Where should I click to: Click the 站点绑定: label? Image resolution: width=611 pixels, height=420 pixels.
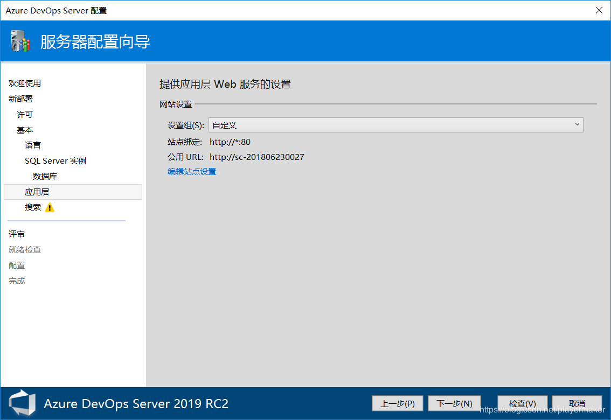pos(185,142)
